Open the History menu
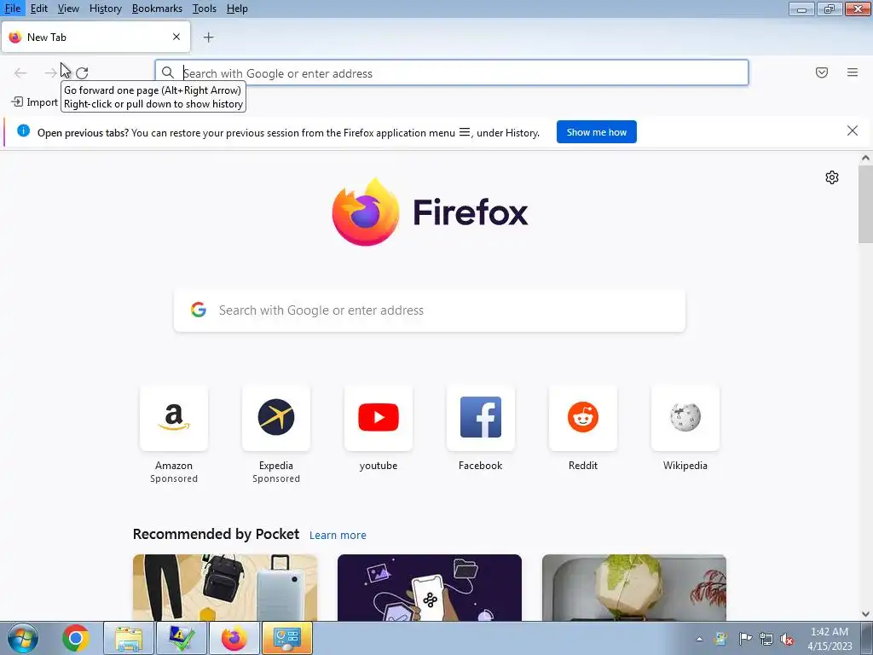 [x=105, y=9]
